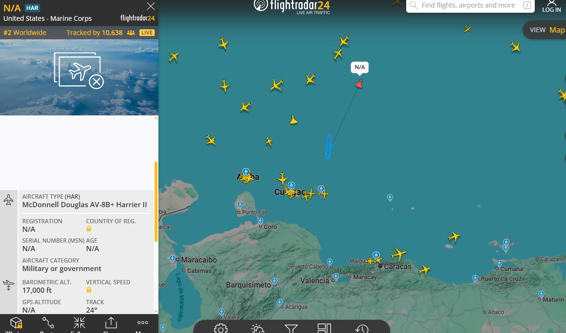Image resolution: width=566 pixels, height=333 pixels.
Task: Show the flight route icon
Action: point(48,323)
